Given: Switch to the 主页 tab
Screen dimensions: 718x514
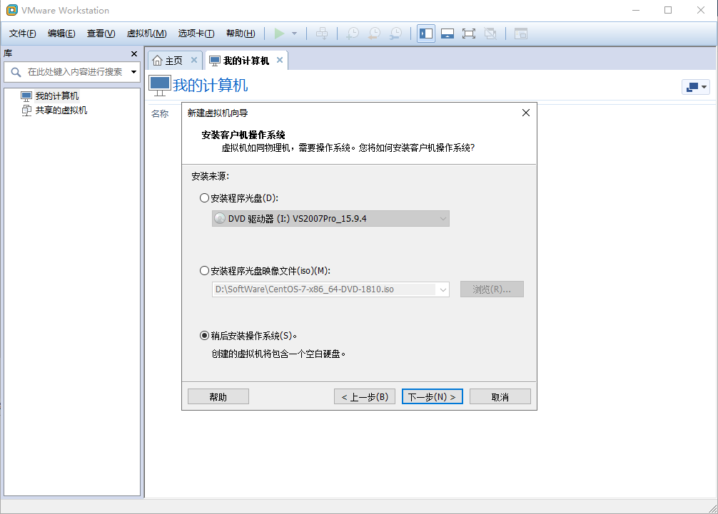Looking at the screenshot, I should (174, 61).
